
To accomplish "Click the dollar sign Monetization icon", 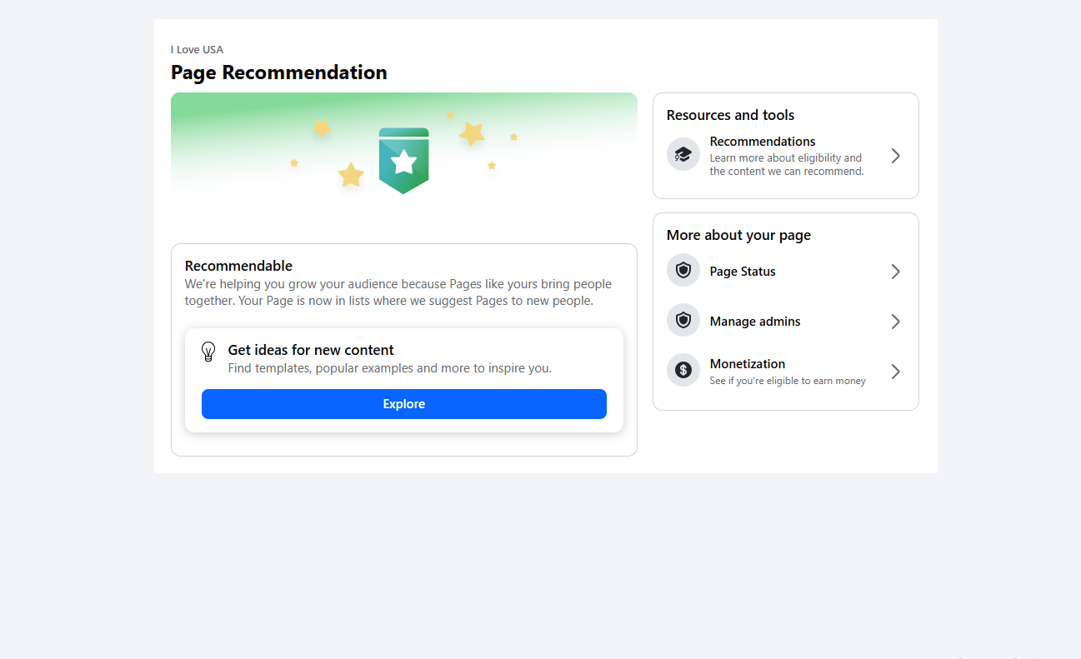I will pos(683,371).
